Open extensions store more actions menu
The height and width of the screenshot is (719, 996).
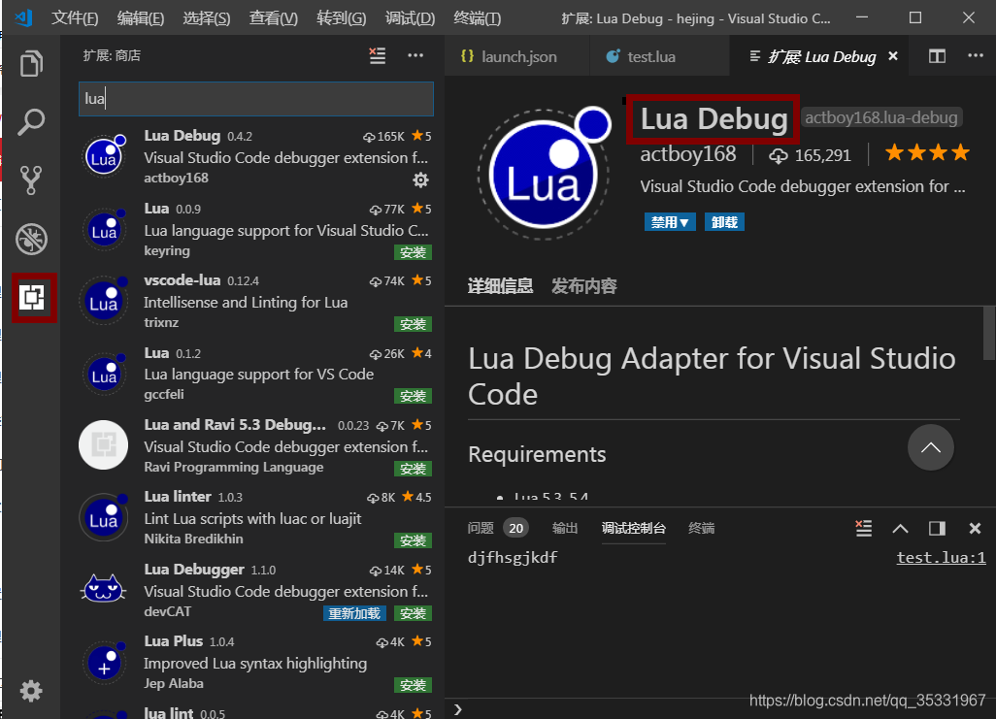point(415,56)
